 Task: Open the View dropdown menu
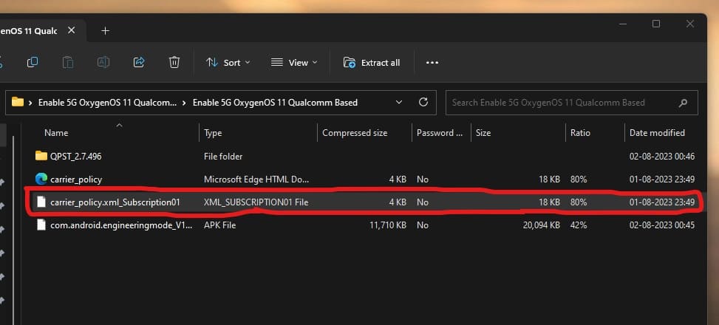[x=294, y=63]
